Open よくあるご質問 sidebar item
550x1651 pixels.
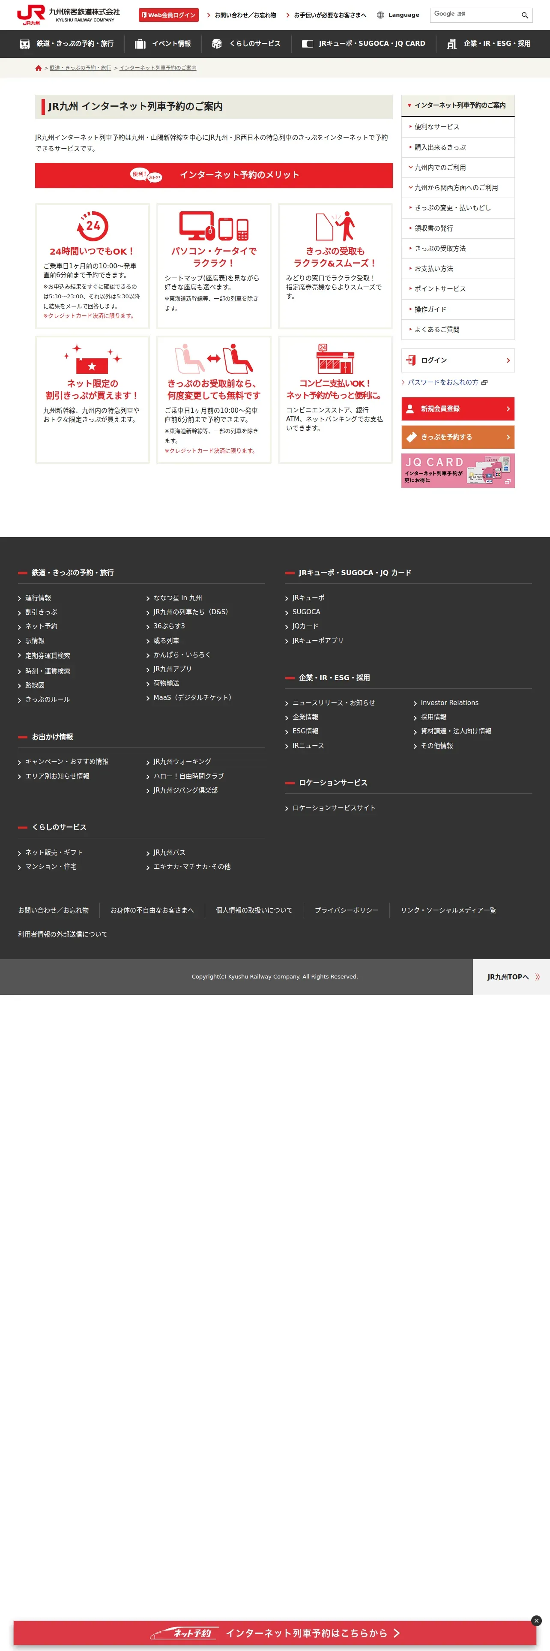tap(458, 330)
